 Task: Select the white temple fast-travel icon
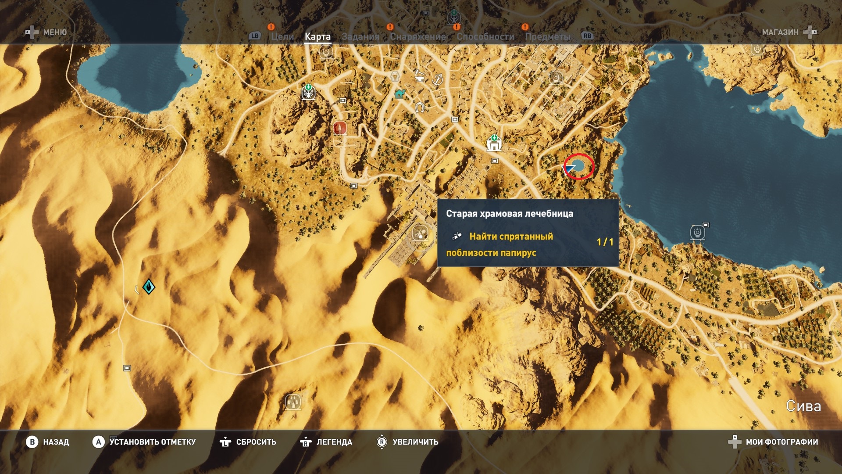[x=494, y=144]
